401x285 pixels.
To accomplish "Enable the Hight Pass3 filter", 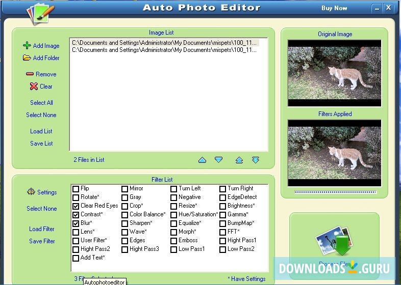I will point(124,249).
